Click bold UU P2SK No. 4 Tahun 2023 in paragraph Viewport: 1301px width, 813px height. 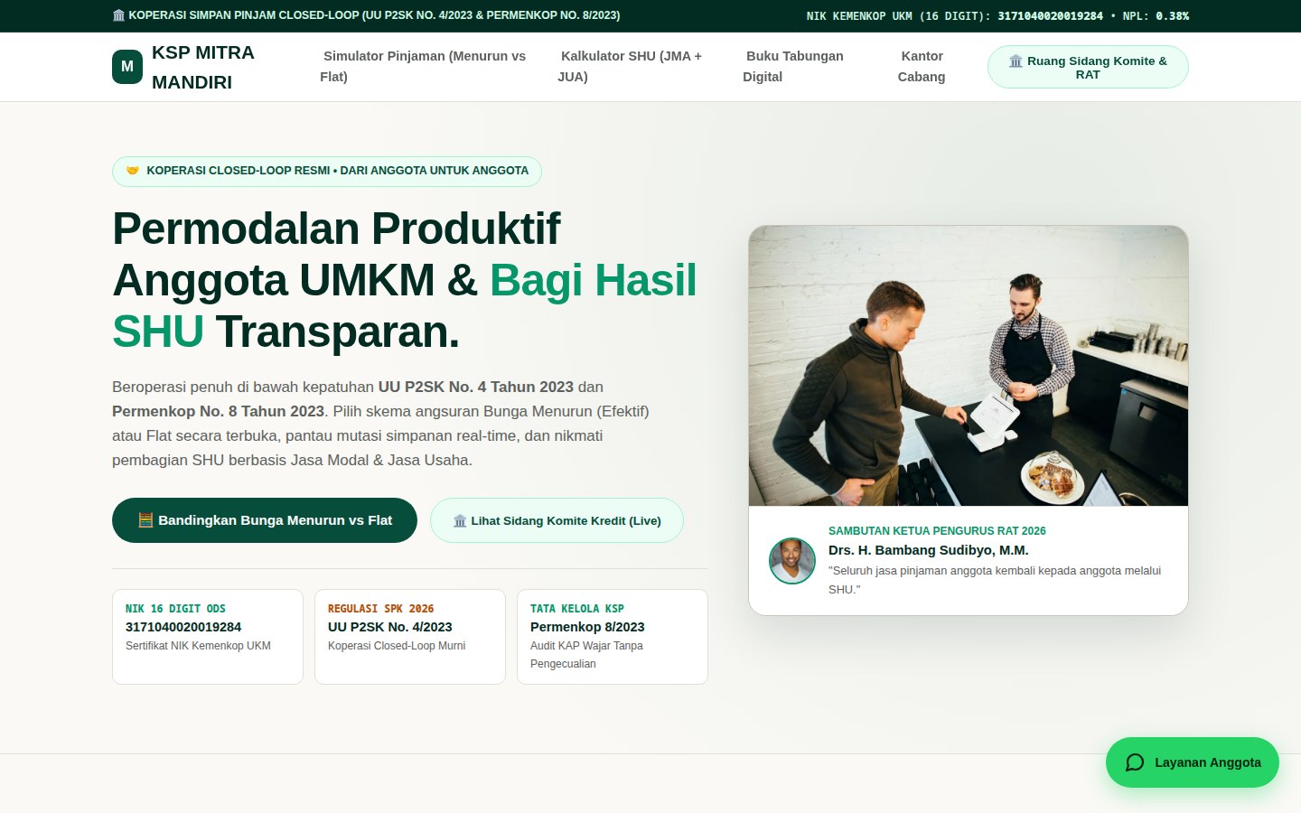(x=476, y=387)
